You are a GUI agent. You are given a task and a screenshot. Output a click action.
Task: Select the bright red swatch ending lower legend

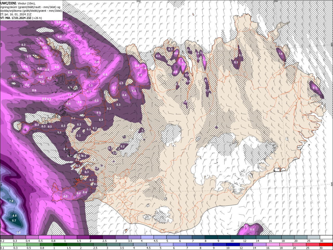pos(326,245)
